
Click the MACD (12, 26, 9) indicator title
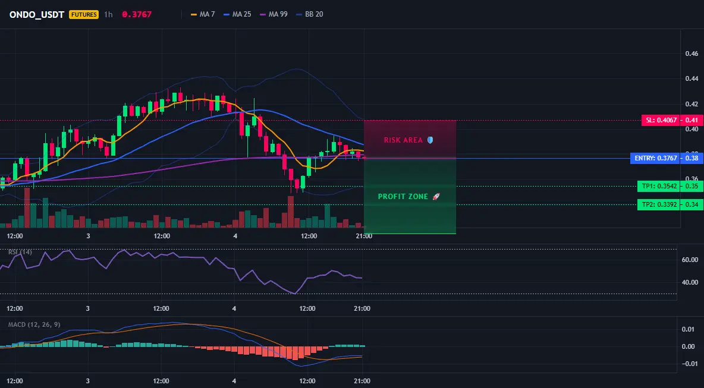pos(34,325)
